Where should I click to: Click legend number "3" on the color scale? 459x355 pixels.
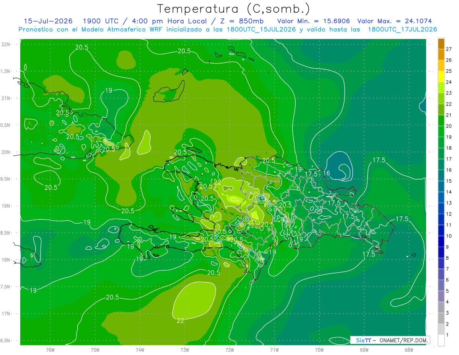point(448,313)
